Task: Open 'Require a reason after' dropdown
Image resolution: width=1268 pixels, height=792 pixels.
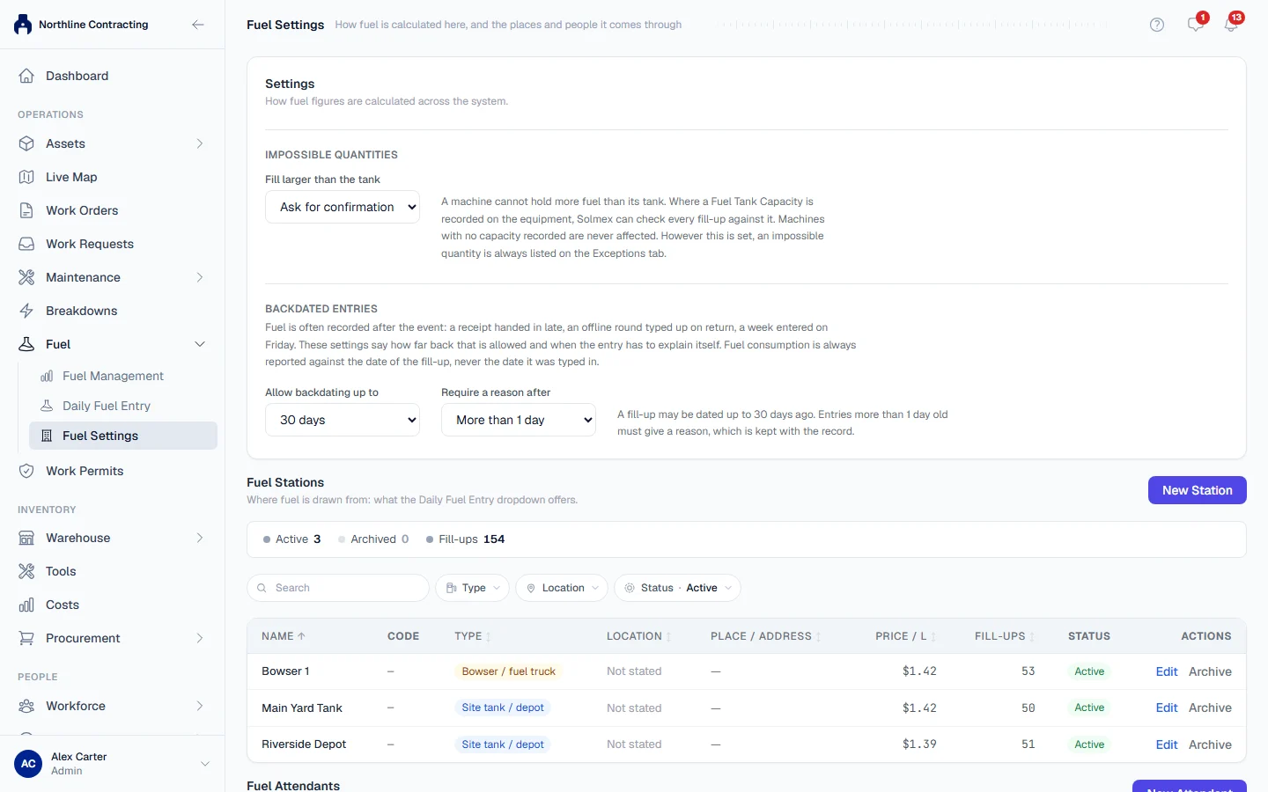Action: tap(519, 420)
